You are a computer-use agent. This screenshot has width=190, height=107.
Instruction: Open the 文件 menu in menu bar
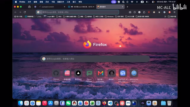coord(29,2)
